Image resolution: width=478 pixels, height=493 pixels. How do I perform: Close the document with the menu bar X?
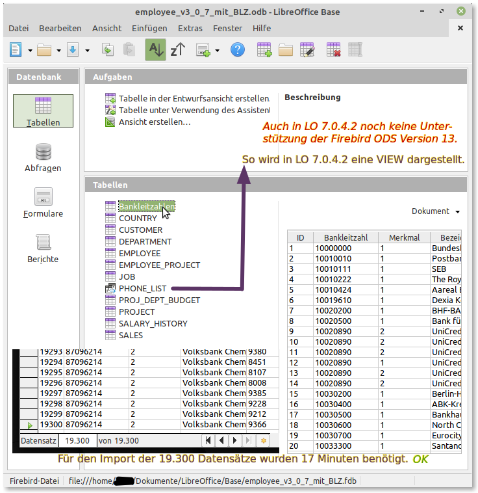(x=460, y=28)
